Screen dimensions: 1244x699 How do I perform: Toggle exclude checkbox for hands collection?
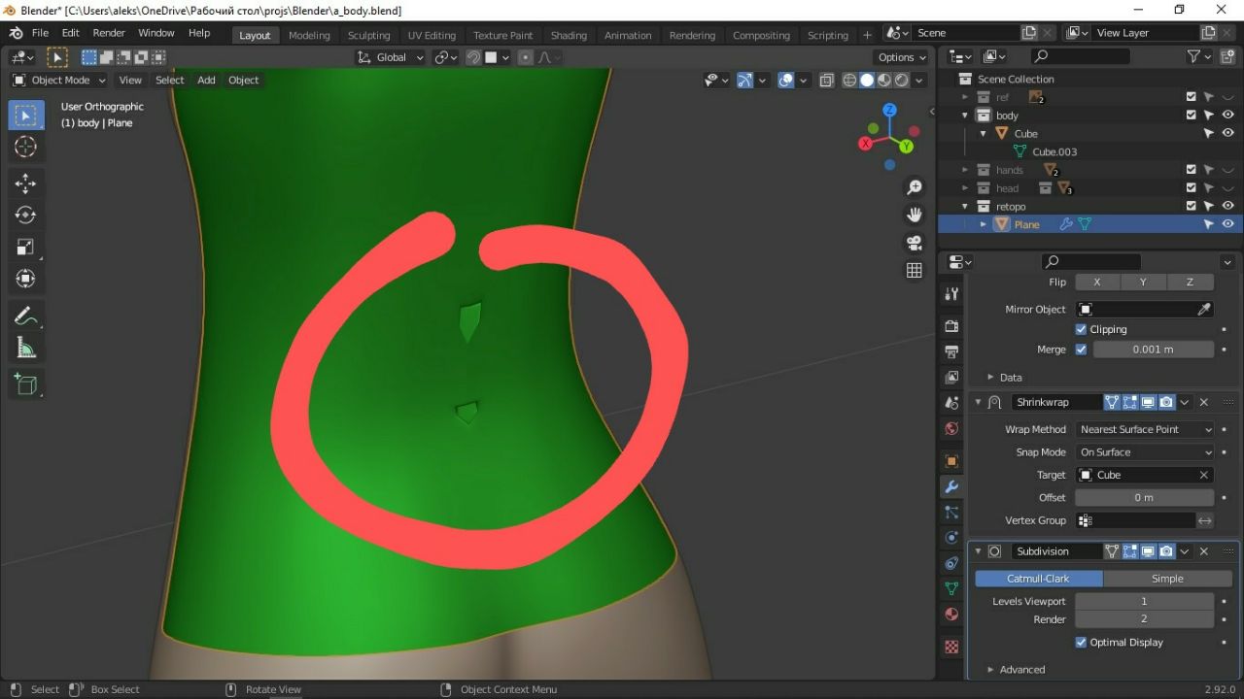(x=1191, y=170)
